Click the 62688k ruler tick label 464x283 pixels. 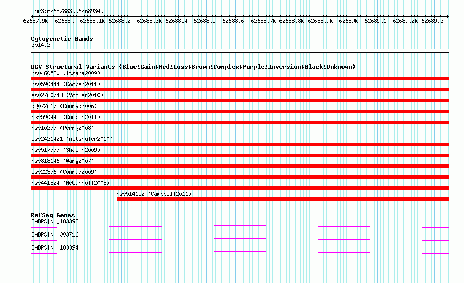click(64, 21)
